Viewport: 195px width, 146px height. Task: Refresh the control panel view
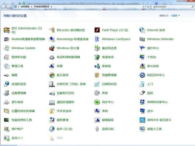point(148,7)
